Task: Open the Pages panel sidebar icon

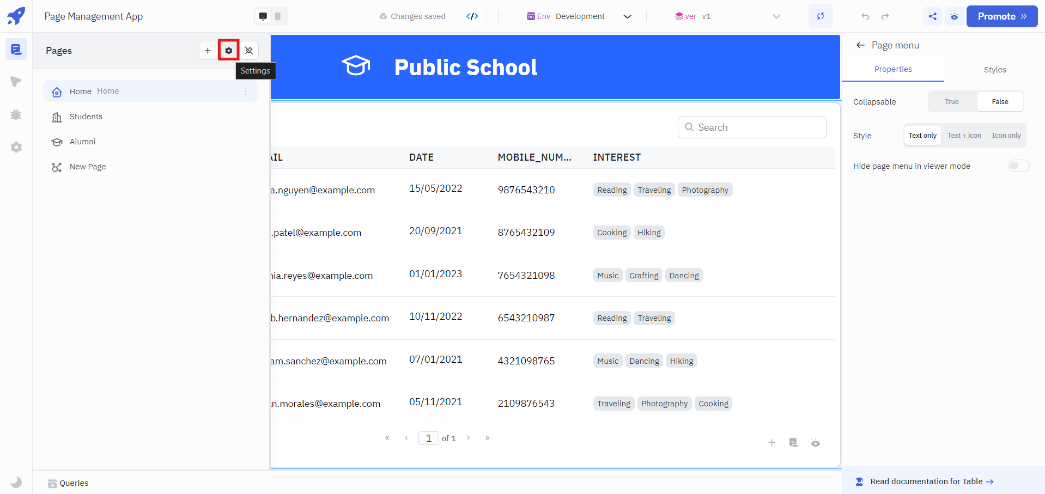Action: pyautogui.click(x=16, y=50)
